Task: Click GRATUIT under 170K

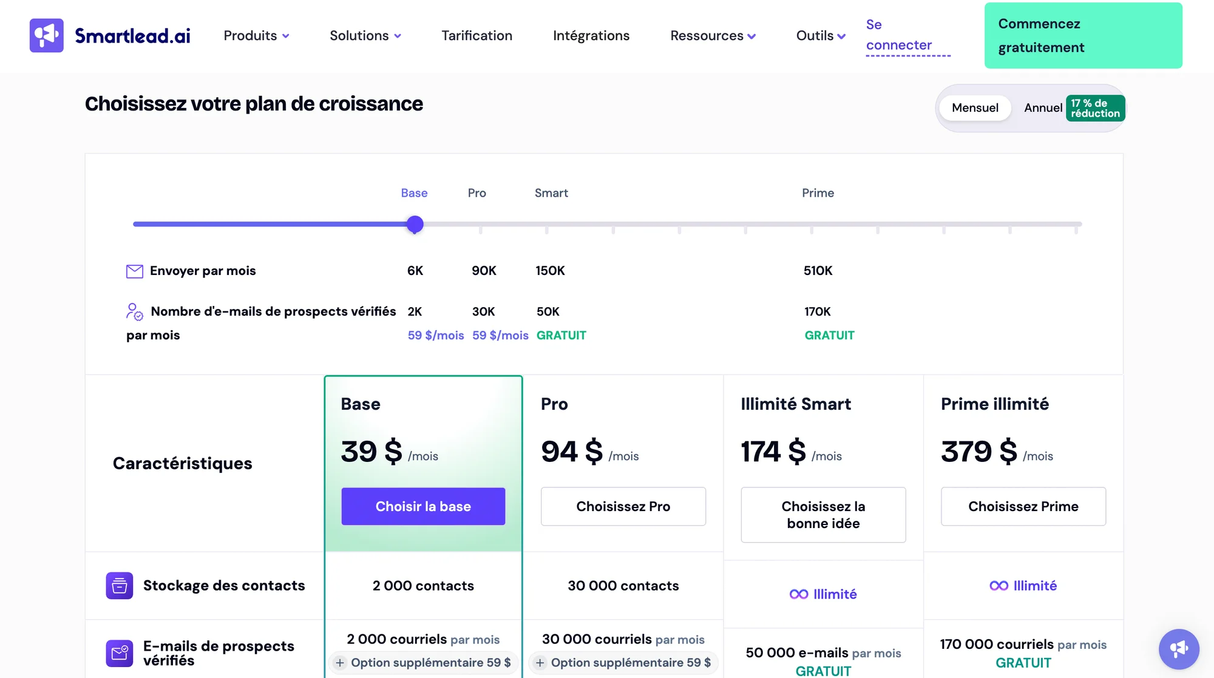Action: click(829, 335)
